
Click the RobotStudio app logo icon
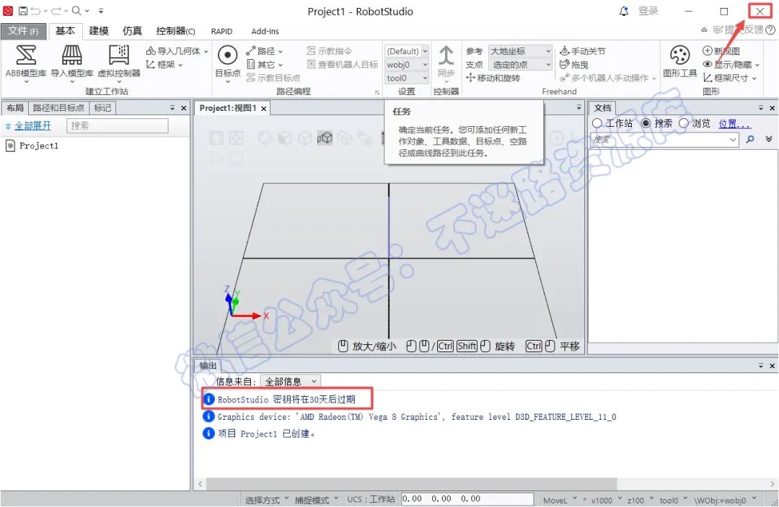pos(7,10)
